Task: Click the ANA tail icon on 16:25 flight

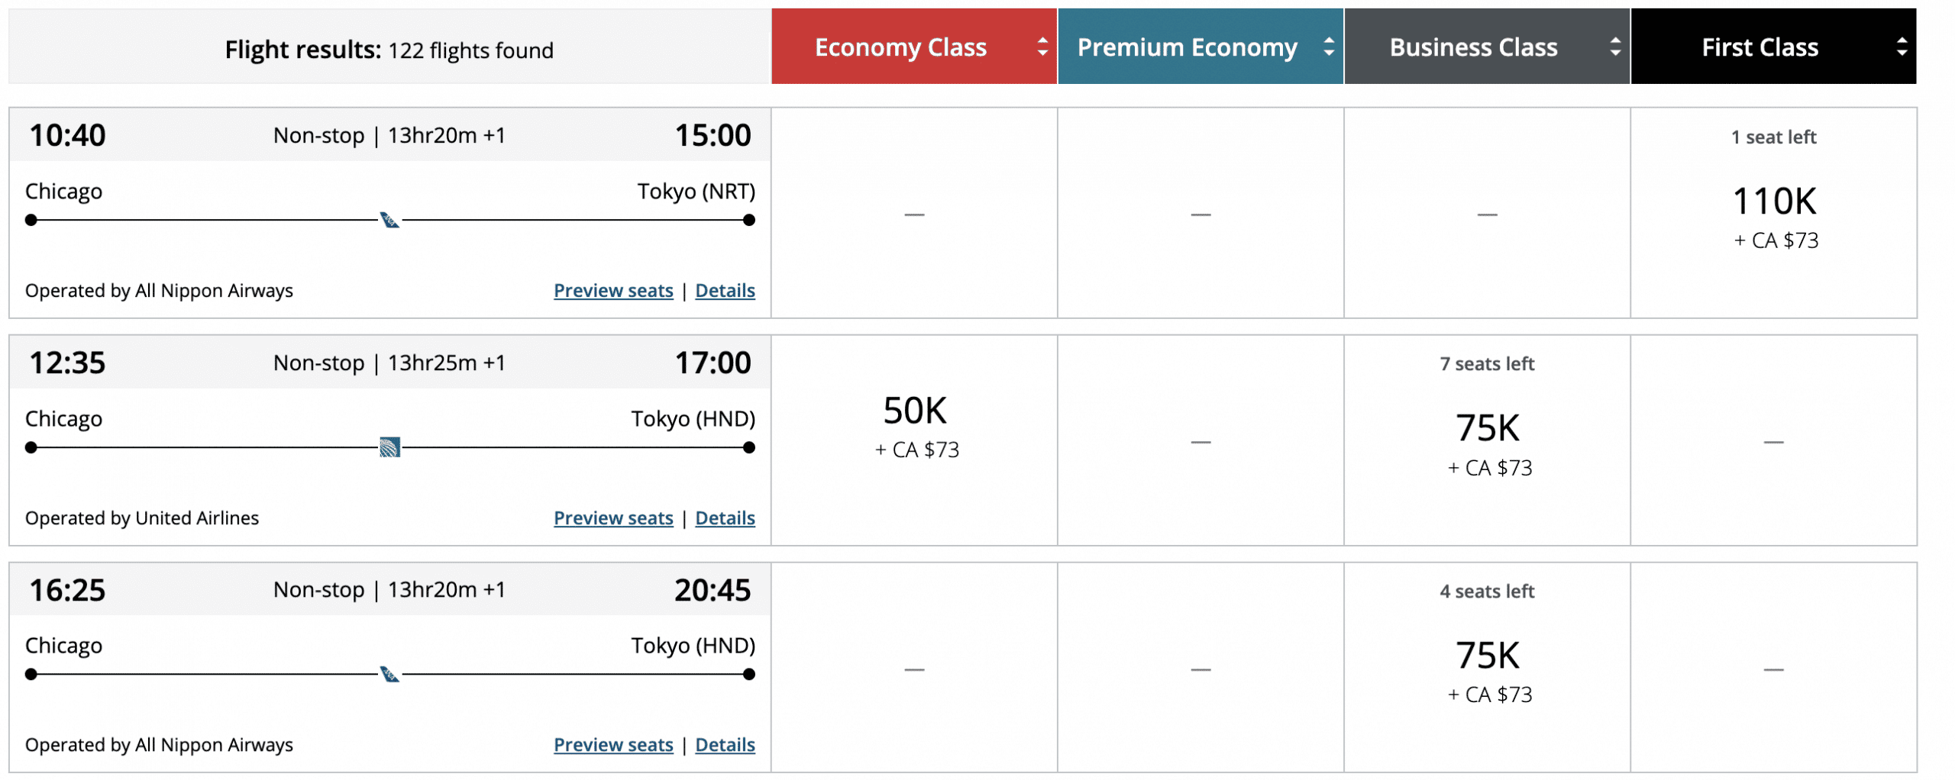Action: tap(389, 674)
